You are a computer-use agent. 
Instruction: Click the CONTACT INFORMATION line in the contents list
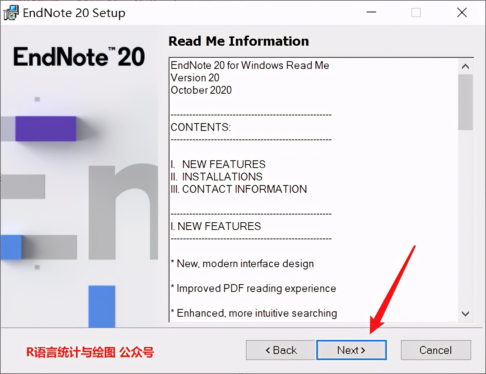(239, 189)
